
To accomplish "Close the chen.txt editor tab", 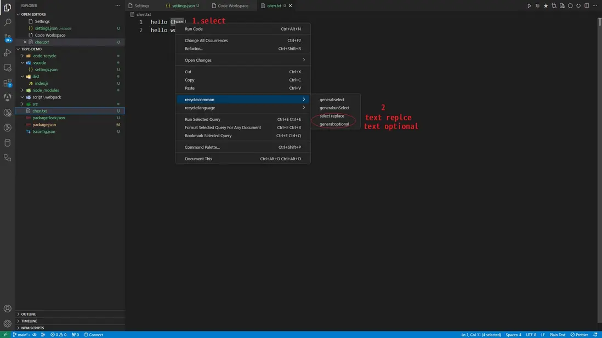I will (x=290, y=5).
